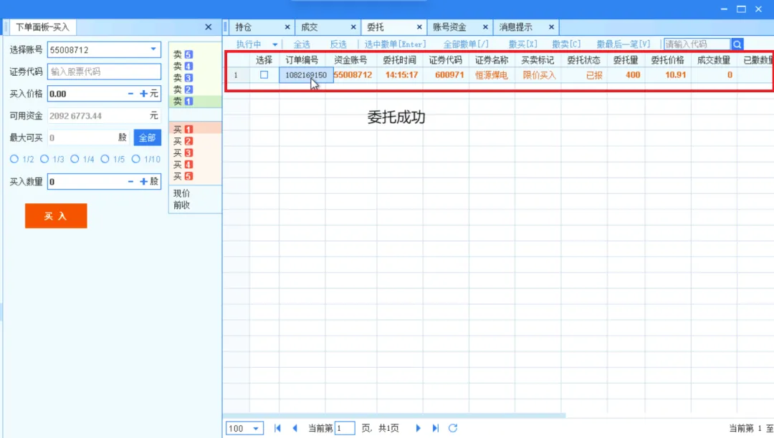Go to the first page of orders
Image resolution: width=774 pixels, height=438 pixels.
pyautogui.click(x=277, y=428)
